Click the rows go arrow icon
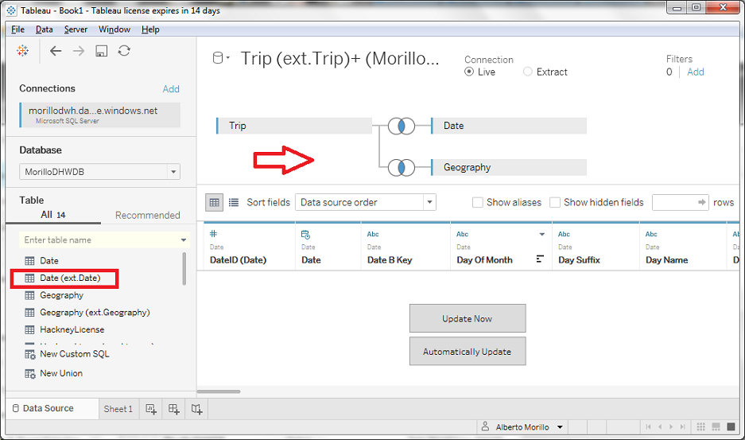The width and height of the screenshot is (745, 440). coord(701,202)
